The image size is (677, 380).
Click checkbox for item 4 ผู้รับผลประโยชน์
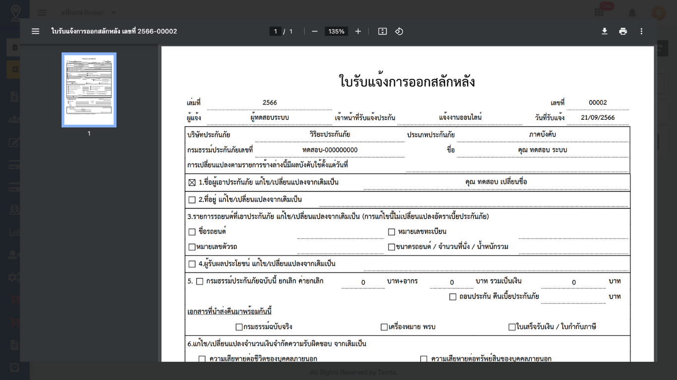tap(192, 264)
